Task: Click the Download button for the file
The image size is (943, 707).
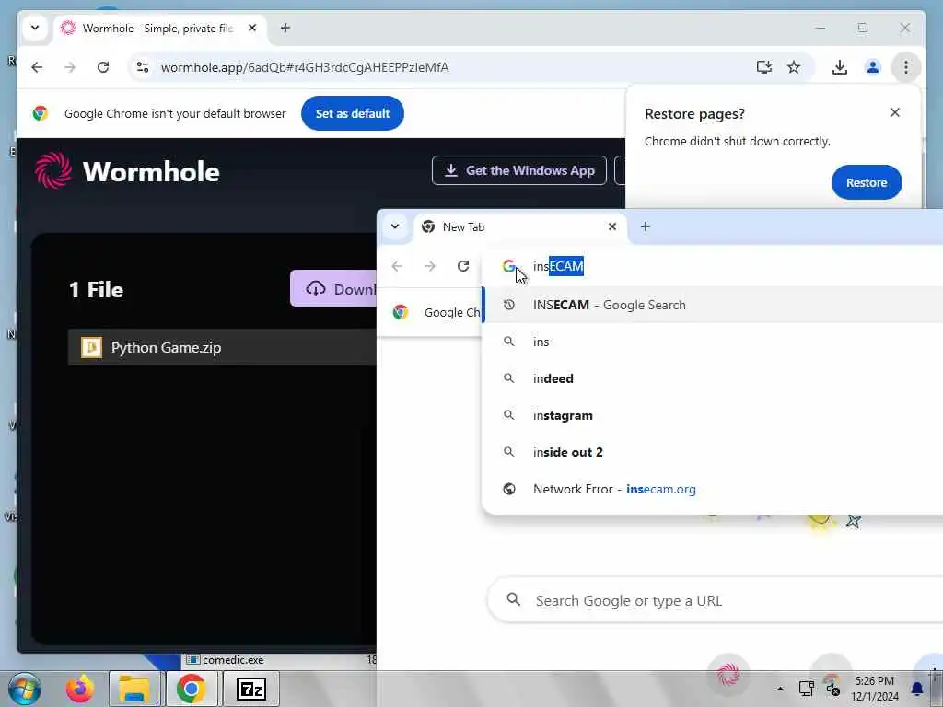Action: (333, 288)
